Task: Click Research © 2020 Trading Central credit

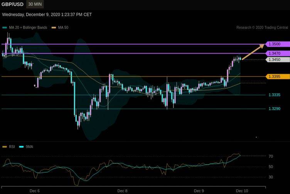Action: (262, 27)
